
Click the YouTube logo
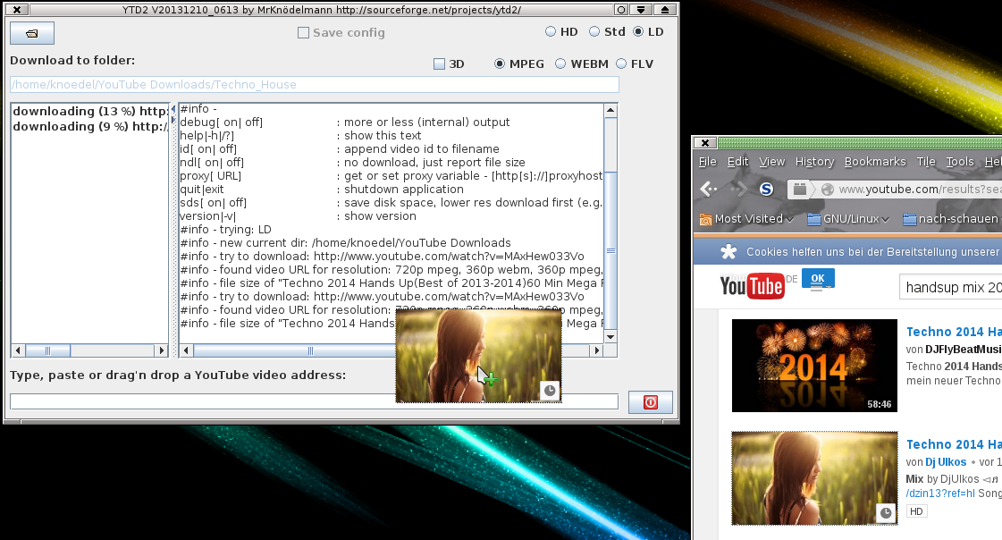click(751, 286)
